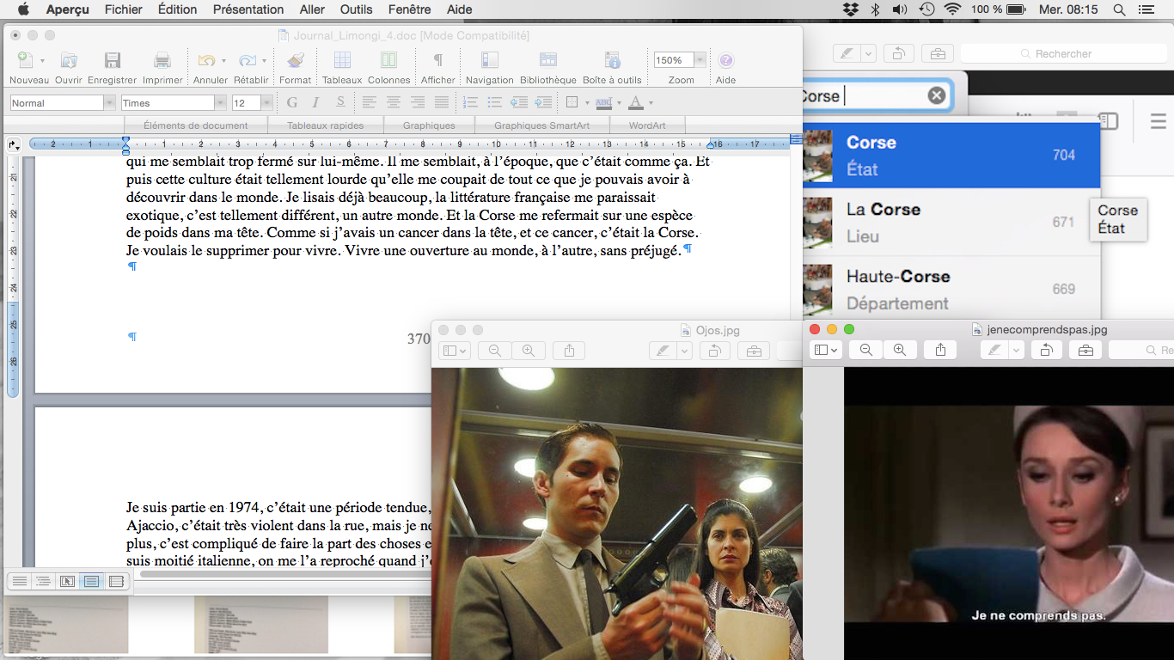Expand the Normal style dropdown
The height and width of the screenshot is (660, 1174).
(x=109, y=103)
